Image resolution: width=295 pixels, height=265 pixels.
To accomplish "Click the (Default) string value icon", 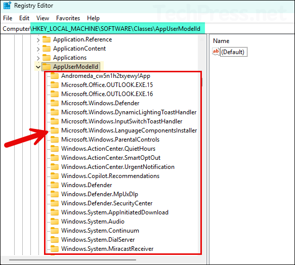I will (216, 52).
